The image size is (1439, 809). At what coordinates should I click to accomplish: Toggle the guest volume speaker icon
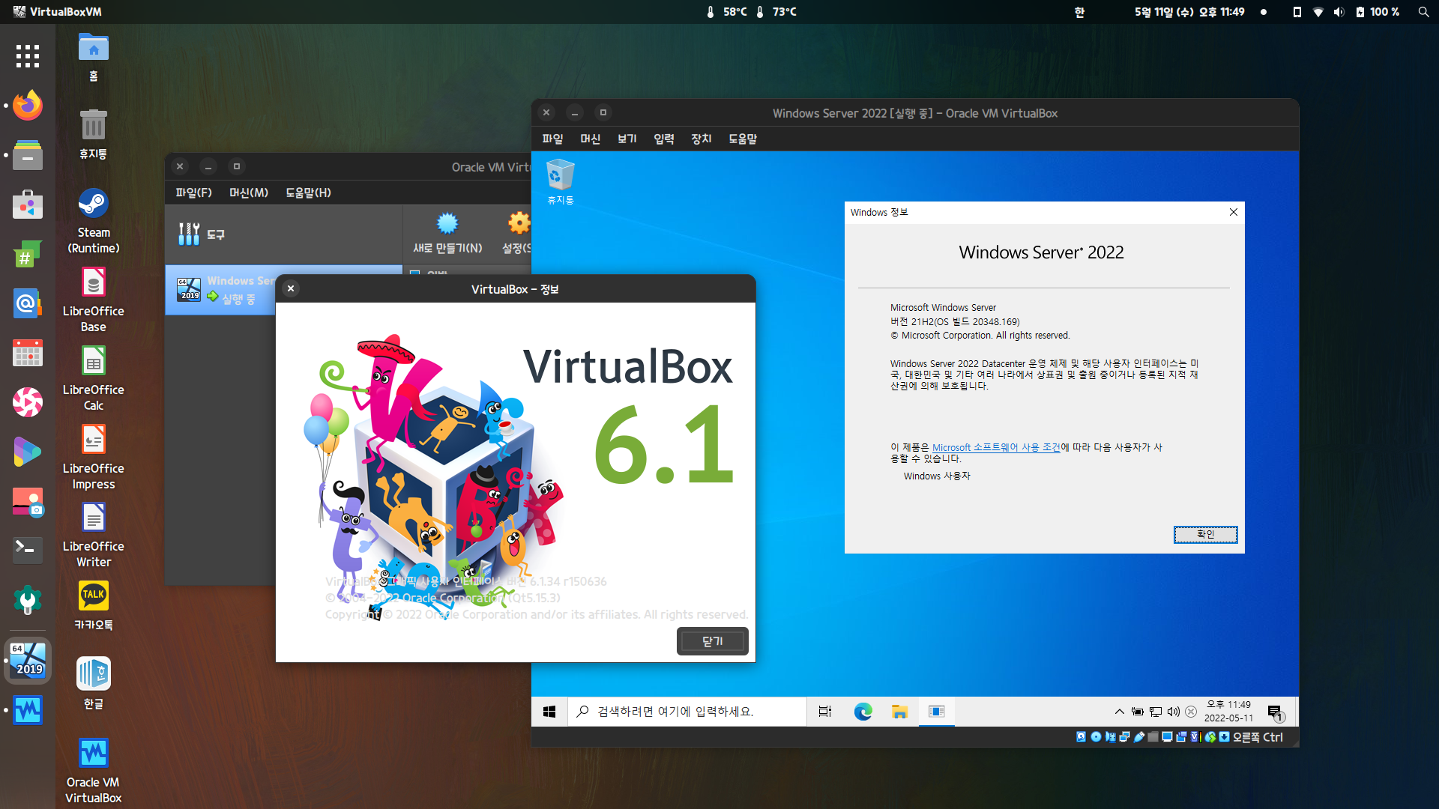pyautogui.click(x=1173, y=712)
